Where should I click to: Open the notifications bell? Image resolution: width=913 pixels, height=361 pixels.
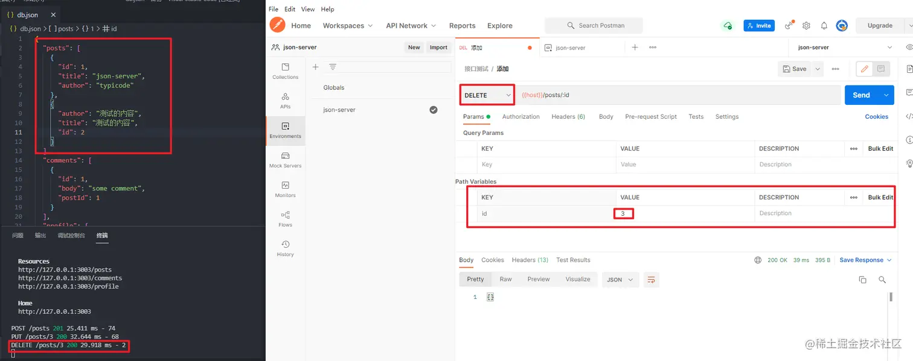[824, 26]
